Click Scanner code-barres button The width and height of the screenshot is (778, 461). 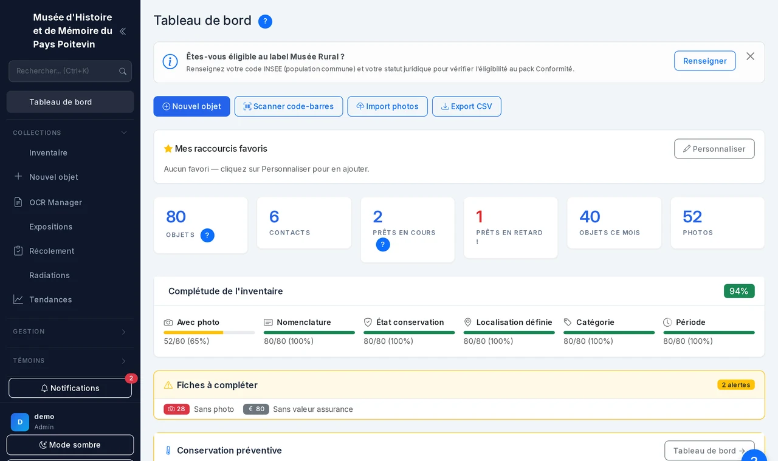tap(289, 106)
